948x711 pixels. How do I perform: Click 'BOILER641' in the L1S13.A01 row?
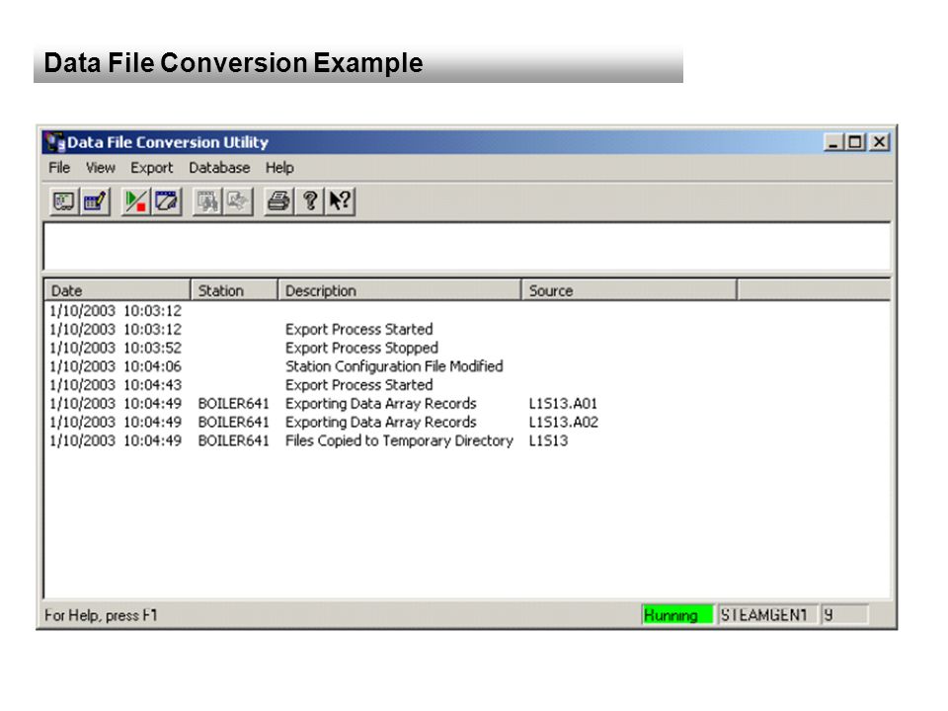(233, 404)
